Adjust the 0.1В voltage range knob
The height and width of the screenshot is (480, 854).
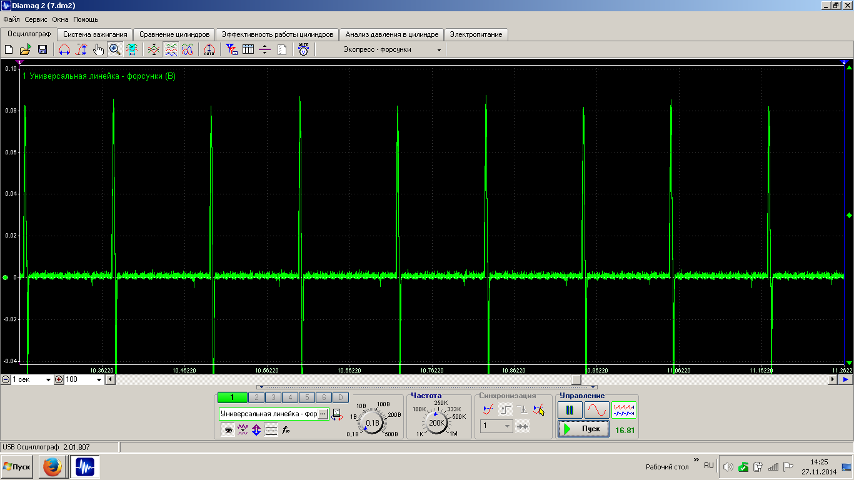[373, 422]
